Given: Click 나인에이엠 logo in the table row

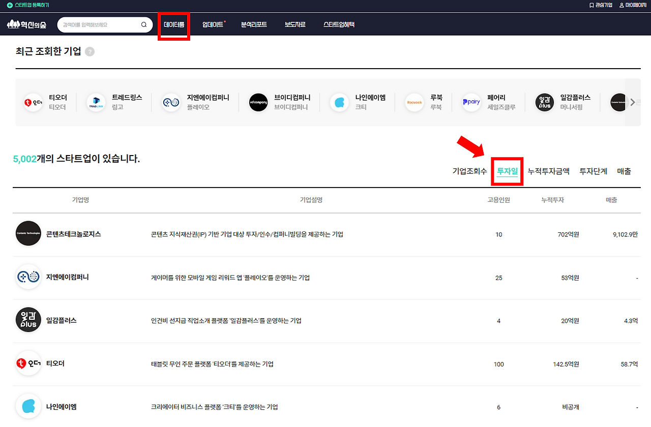Looking at the screenshot, I should pos(28,407).
